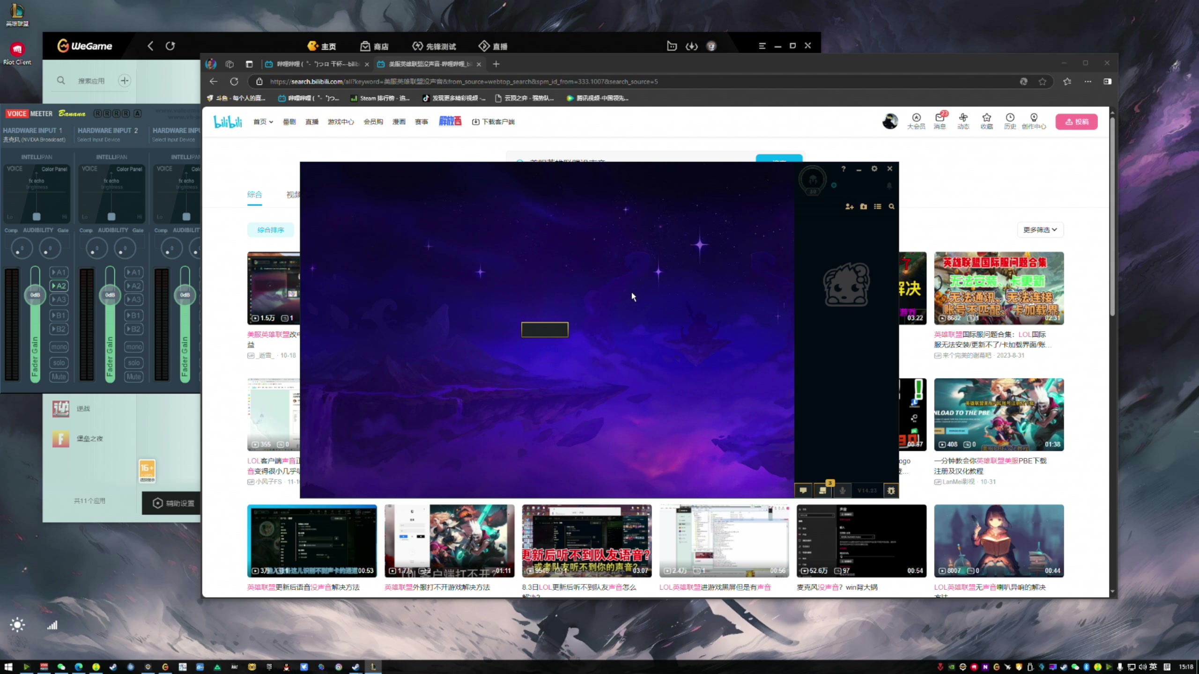This screenshot has height=674, width=1199.
Task: Click WeGame download manager icon
Action: [692, 46]
